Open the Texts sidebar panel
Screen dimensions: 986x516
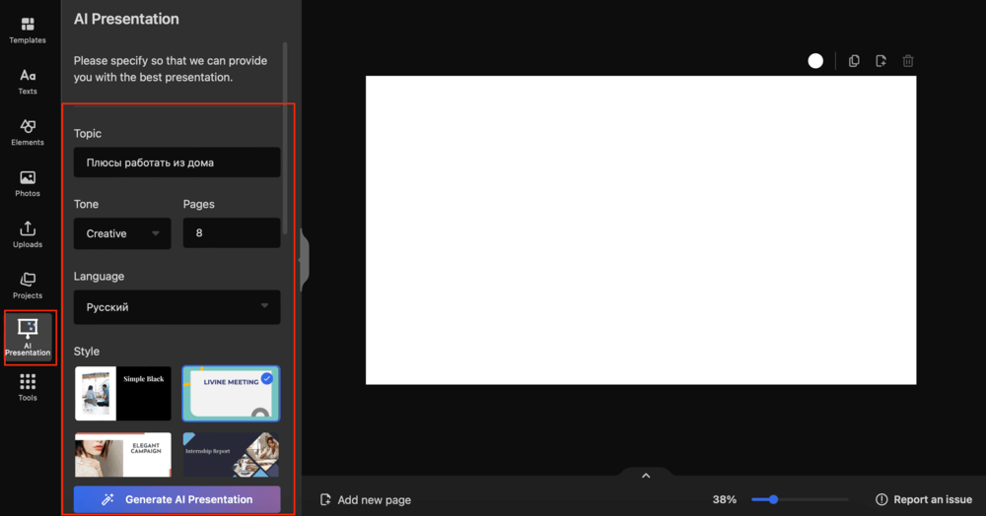point(28,81)
